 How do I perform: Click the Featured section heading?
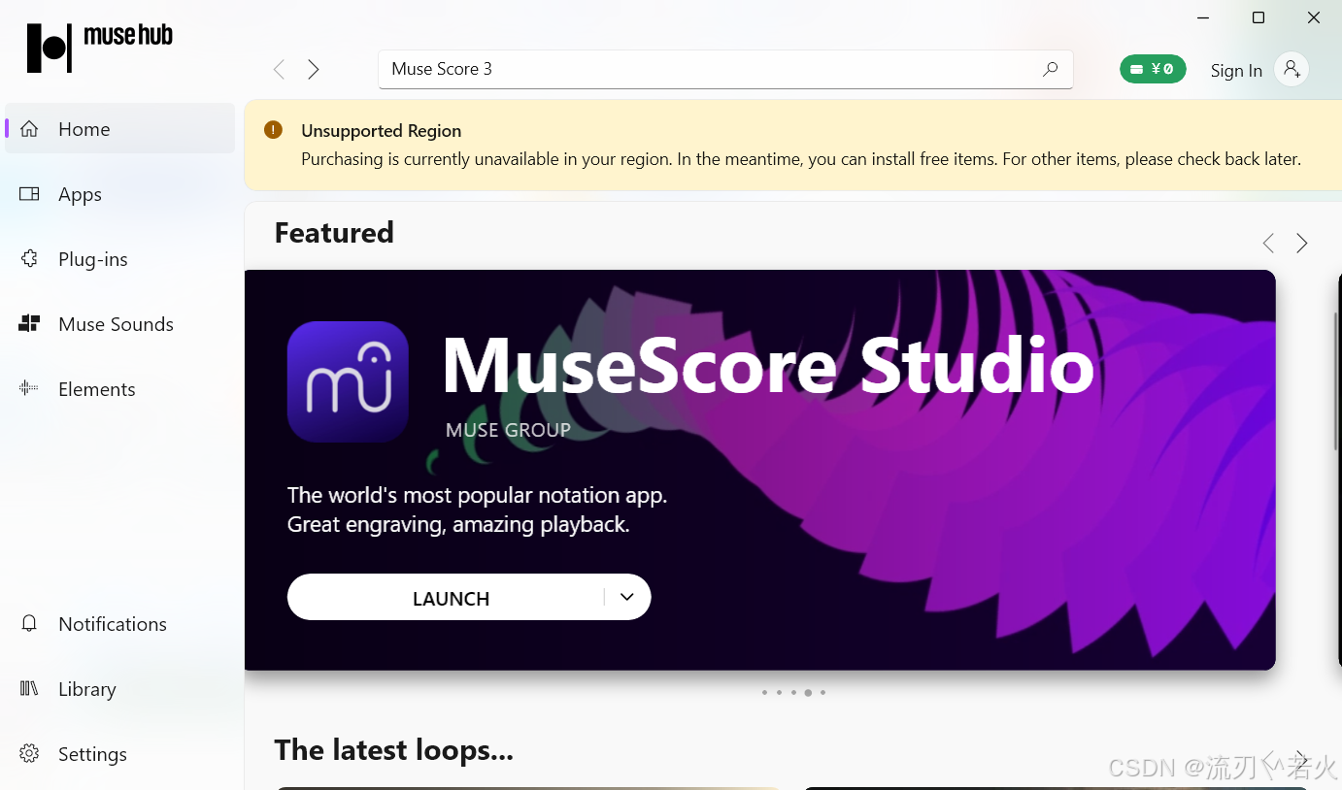[334, 233]
